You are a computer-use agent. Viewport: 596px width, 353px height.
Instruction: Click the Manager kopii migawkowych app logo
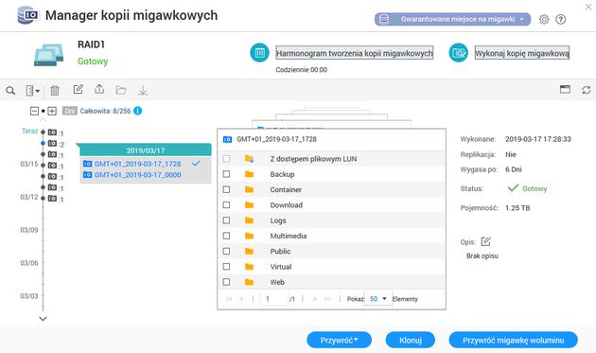(27, 15)
